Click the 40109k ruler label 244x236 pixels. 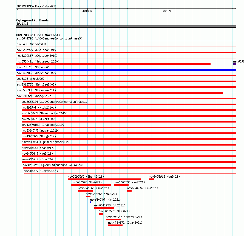coord(168,11)
